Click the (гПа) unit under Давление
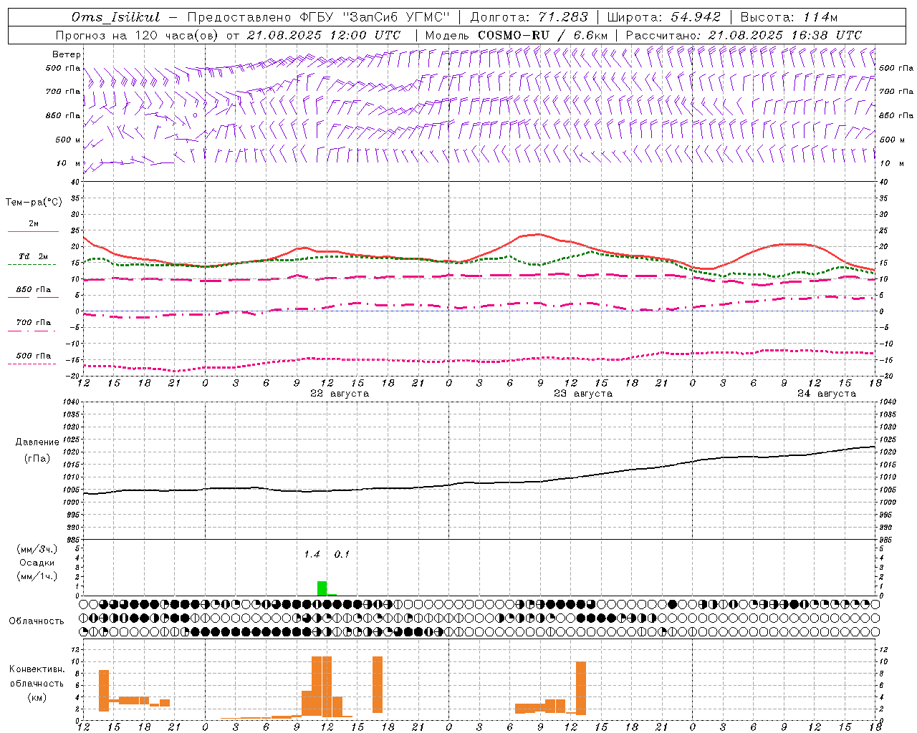This screenshot has height=733, width=917. pyautogui.click(x=37, y=459)
